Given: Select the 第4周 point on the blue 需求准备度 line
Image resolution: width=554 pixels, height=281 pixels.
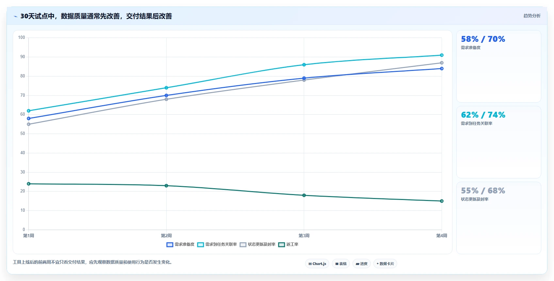Looking at the screenshot, I should coord(442,69).
